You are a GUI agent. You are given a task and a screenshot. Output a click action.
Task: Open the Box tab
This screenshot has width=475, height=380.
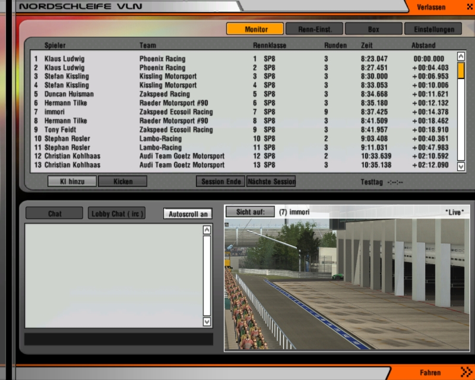point(373,29)
